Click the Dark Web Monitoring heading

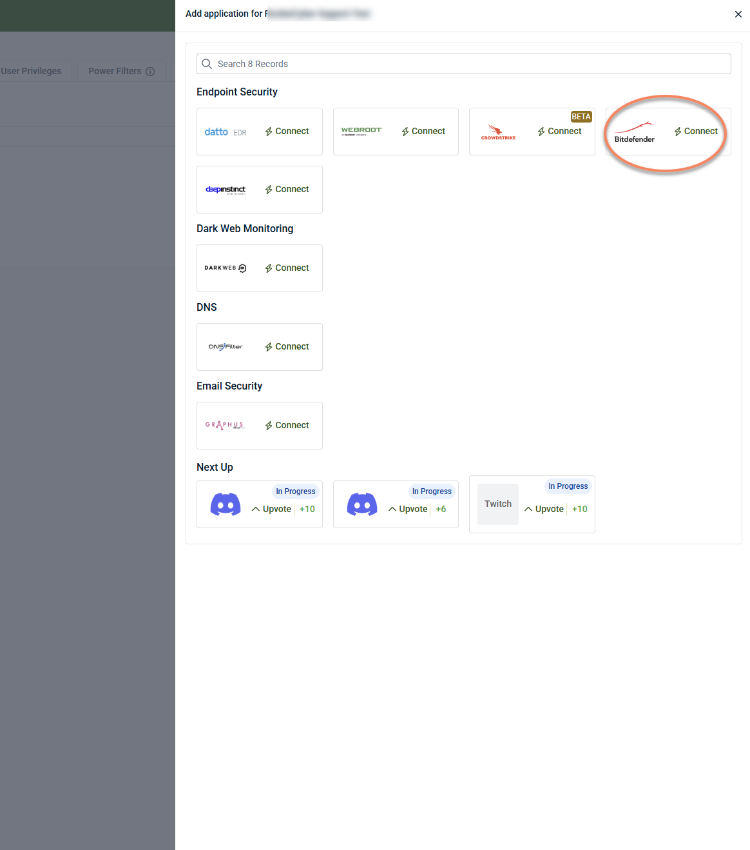coord(245,229)
